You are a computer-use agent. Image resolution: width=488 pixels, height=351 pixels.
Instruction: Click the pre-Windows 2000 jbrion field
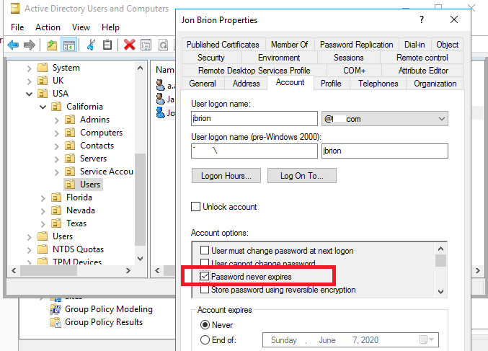coord(385,151)
